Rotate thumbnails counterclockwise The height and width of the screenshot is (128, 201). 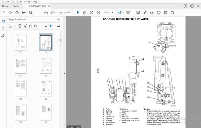tap(30, 26)
